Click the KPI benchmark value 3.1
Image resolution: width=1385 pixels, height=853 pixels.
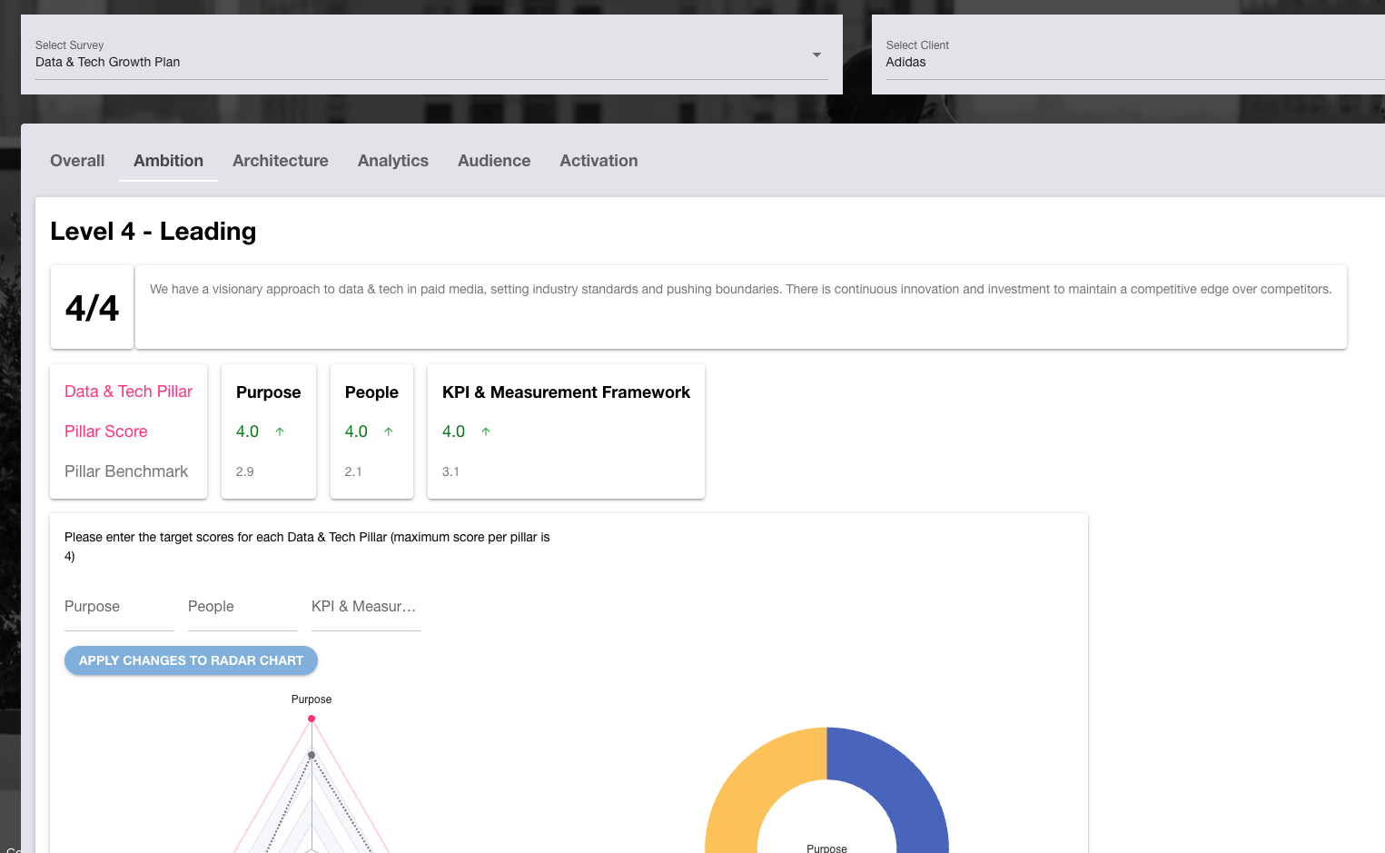click(450, 471)
